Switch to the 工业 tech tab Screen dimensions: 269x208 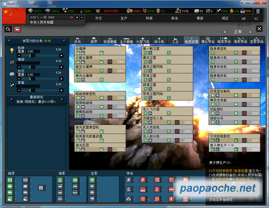click(x=175, y=40)
